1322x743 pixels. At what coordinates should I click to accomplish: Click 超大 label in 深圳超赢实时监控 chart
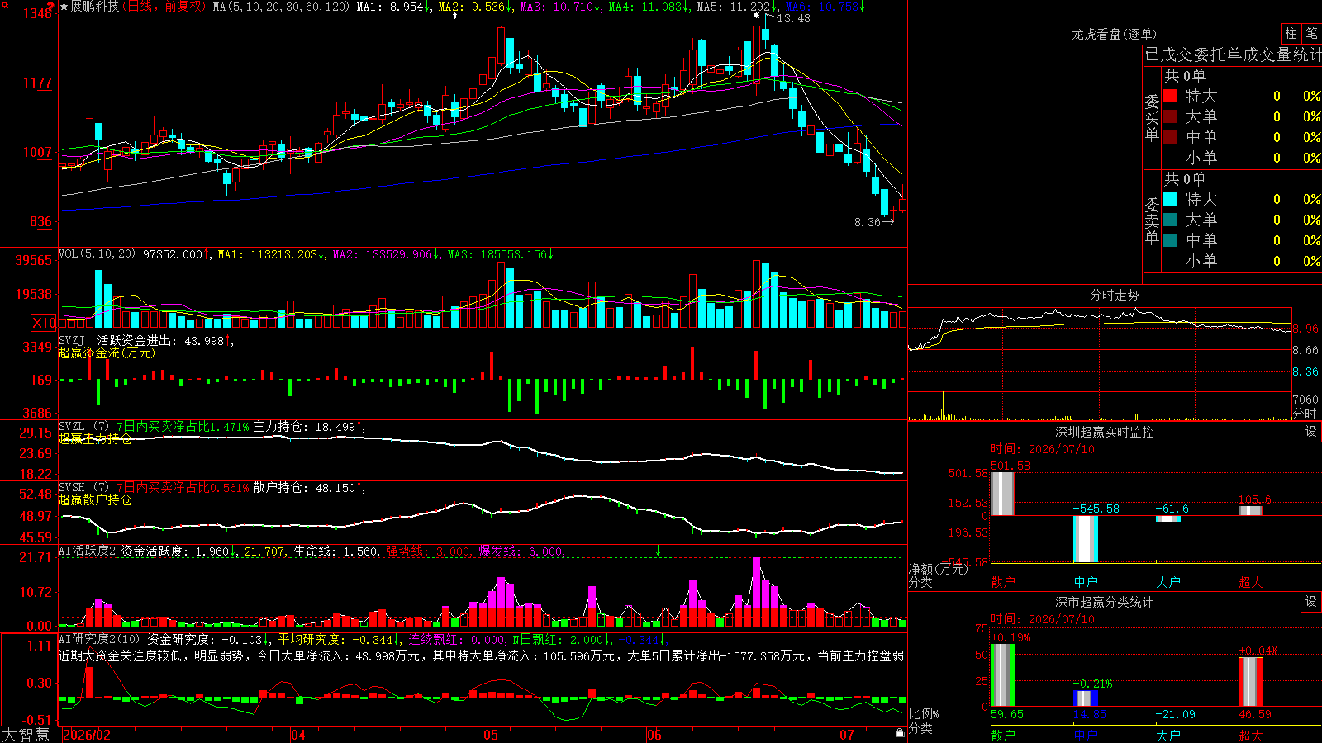[x=1251, y=582]
